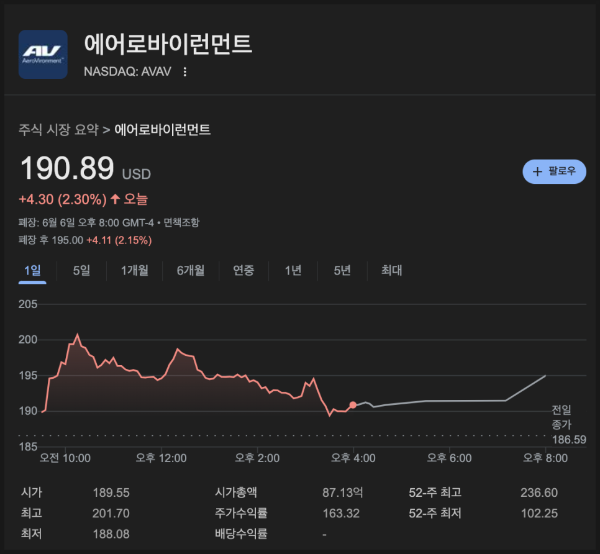Viewport: 600px width, 554px height.
Task: Click the closing price dot marker on chart
Action: 353,405
